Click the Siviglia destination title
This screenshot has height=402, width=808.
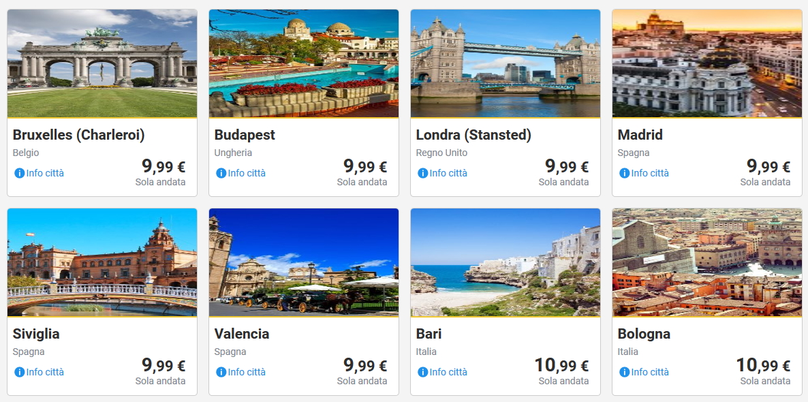(x=36, y=334)
